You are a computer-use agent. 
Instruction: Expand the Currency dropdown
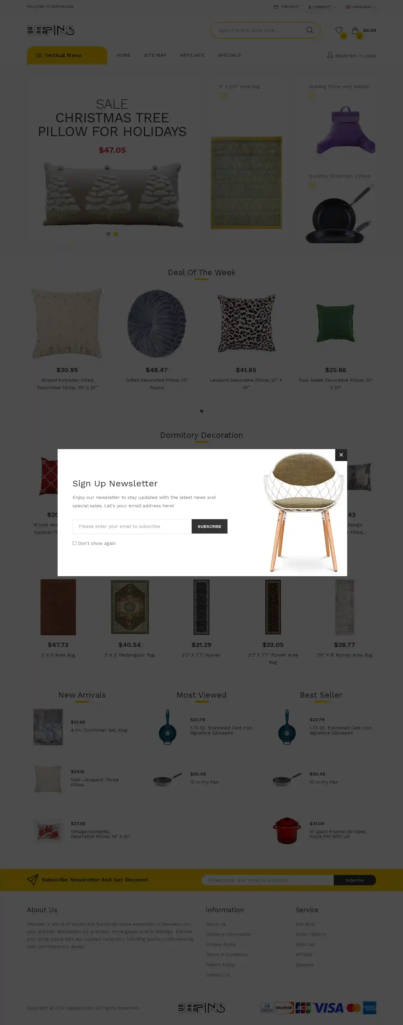pyautogui.click(x=322, y=7)
